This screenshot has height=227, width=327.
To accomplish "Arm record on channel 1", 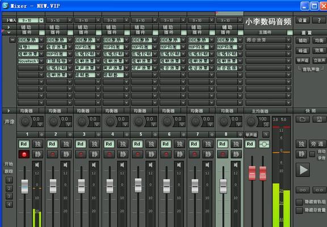I will pos(24,154).
